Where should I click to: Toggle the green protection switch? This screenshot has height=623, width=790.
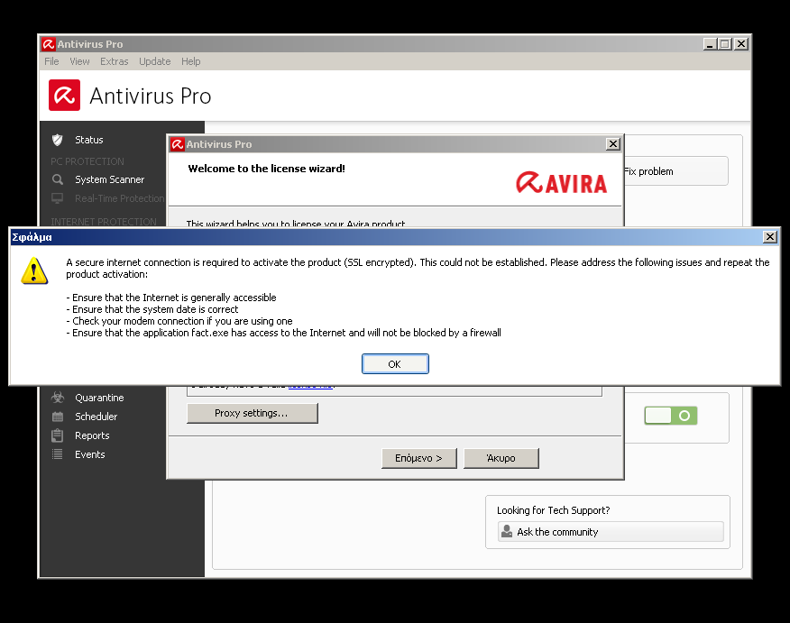coord(671,416)
